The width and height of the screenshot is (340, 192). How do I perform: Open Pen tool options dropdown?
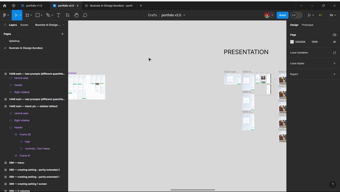[52, 15]
